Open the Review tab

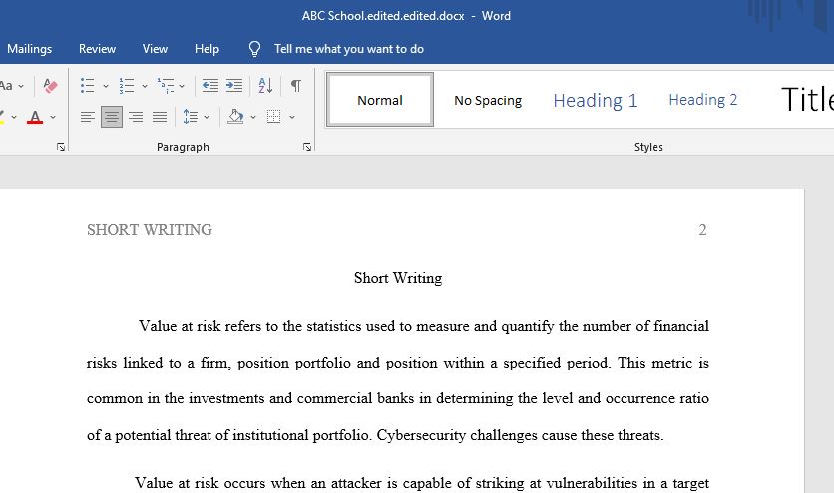pos(97,49)
